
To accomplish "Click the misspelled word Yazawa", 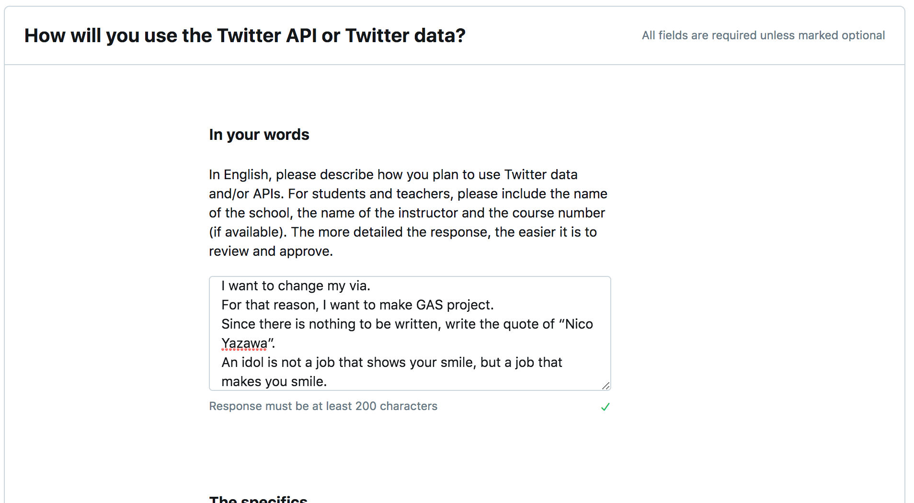I will (244, 343).
